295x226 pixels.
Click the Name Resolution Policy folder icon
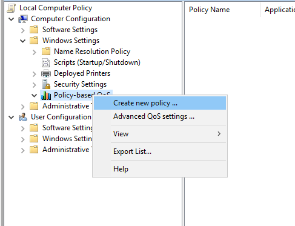pyautogui.click(x=46, y=52)
